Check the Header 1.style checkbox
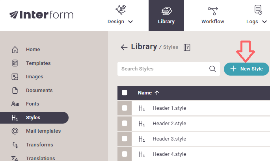The width and height of the screenshot is (270, 161). [x=125, y=108]
